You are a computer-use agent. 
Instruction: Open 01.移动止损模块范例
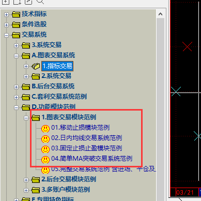pyautogui.click(x=81, y=128)
